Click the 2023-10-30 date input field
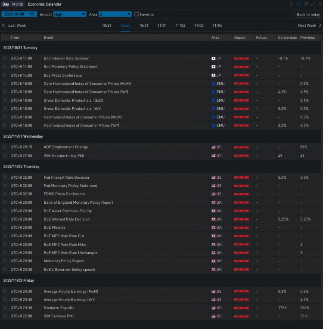 [x=16, y=14]
